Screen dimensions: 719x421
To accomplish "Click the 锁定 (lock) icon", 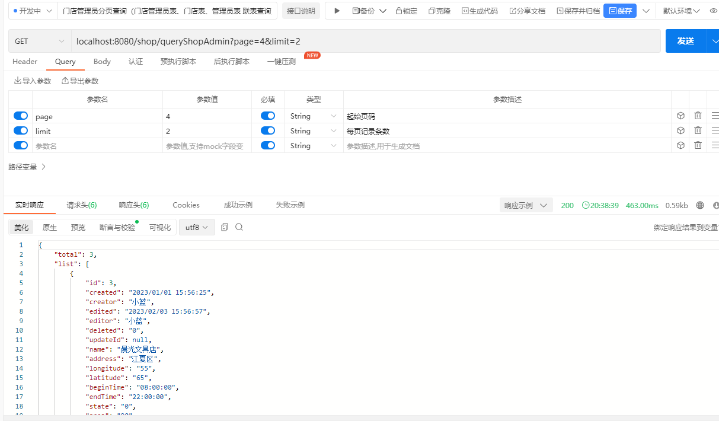I will coord(405,10).
